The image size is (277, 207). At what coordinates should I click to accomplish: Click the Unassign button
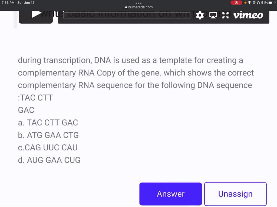coord(235,194)
